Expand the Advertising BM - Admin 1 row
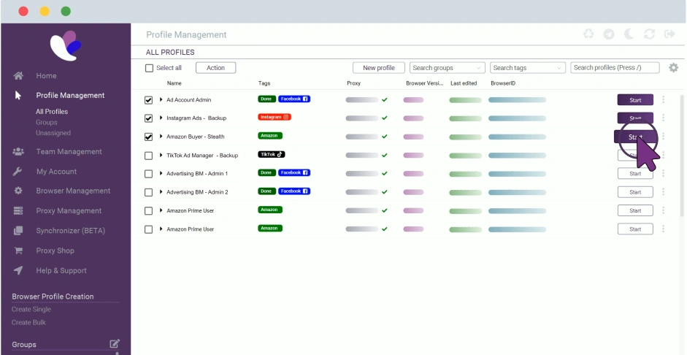Image resolution: width=687 pixels, height=355 pixels. point(161,174)
